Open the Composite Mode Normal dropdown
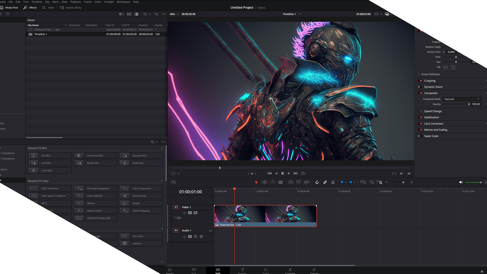Screen dimensions: 487x274 (462, 99)
